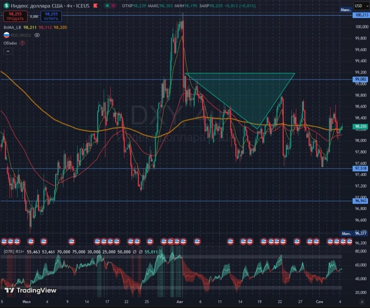Screen dimensions: 370x308
Task: Click the red warning icon beside Объём
Action: (22, 43)
